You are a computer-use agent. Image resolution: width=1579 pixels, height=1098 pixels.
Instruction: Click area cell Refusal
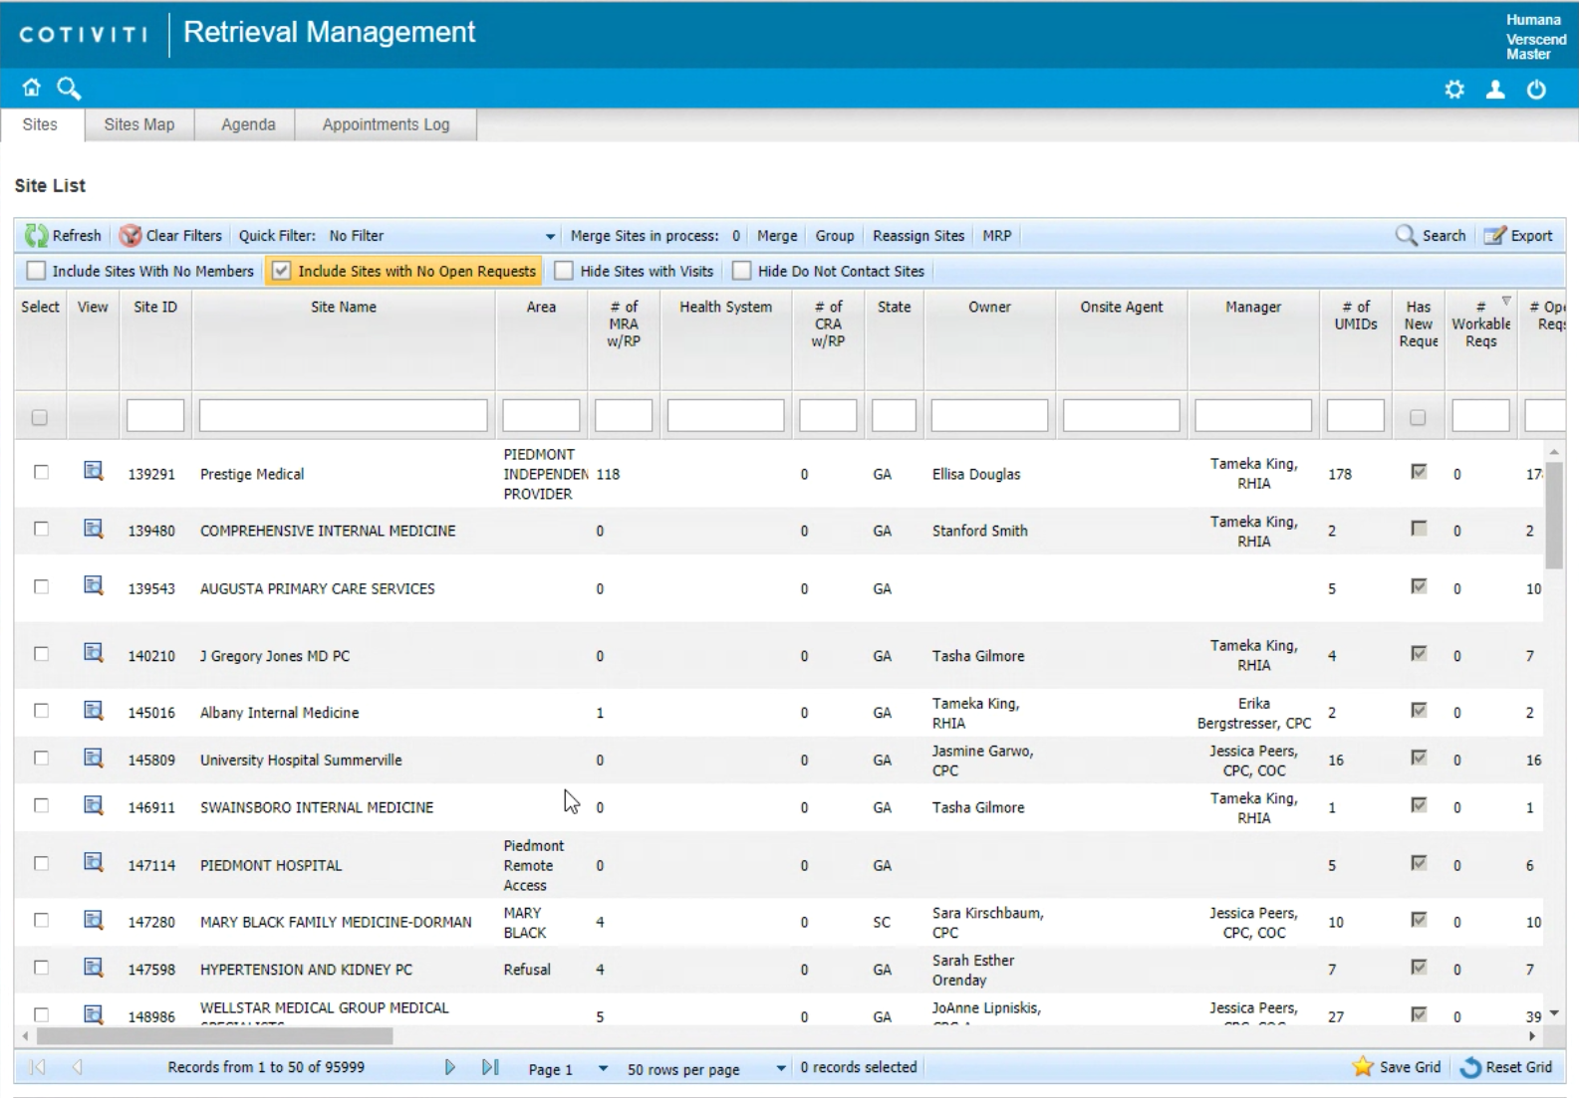coord(527,970)
